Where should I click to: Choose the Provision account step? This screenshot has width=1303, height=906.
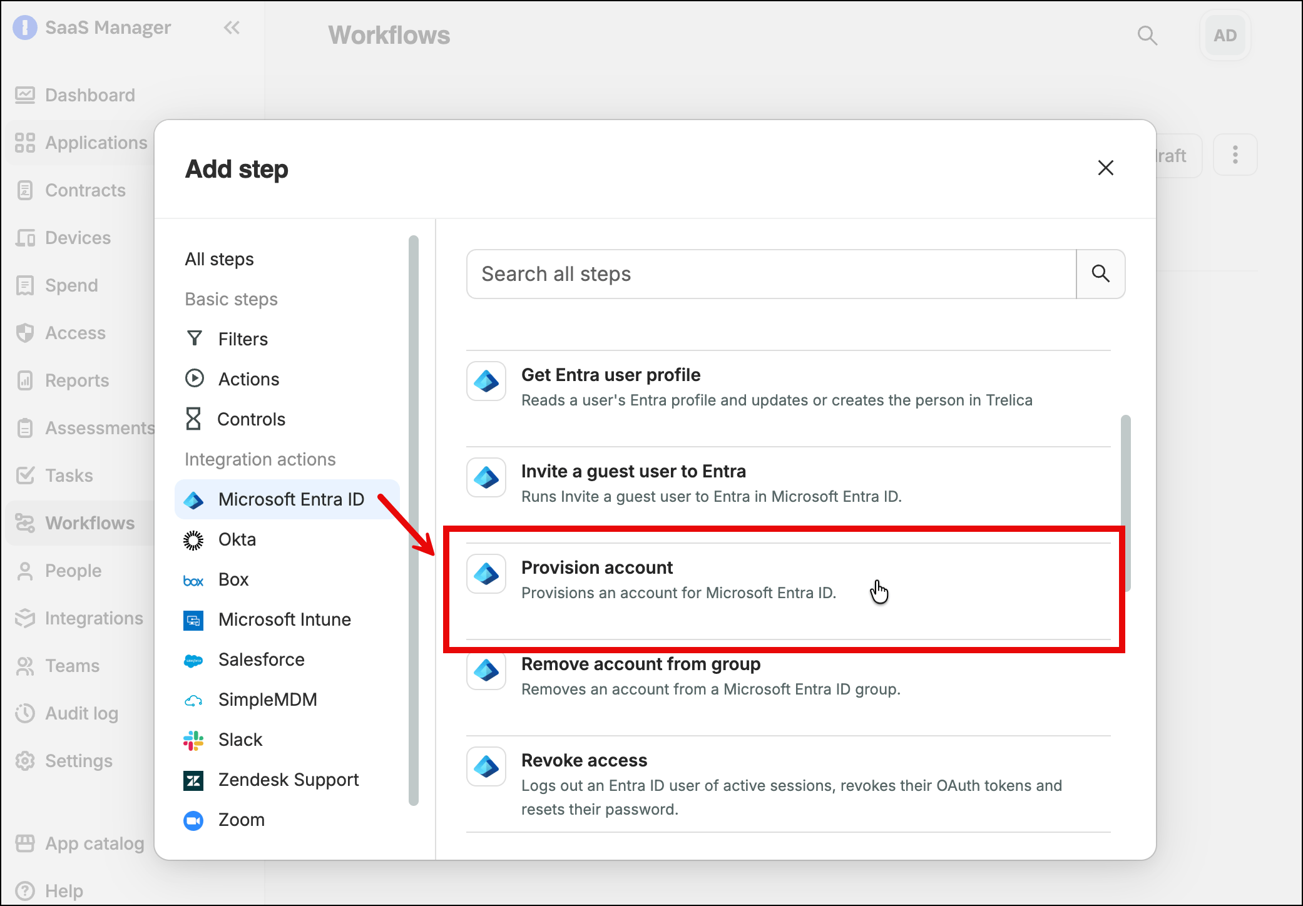pyautogui.click(x=789, y=591)
